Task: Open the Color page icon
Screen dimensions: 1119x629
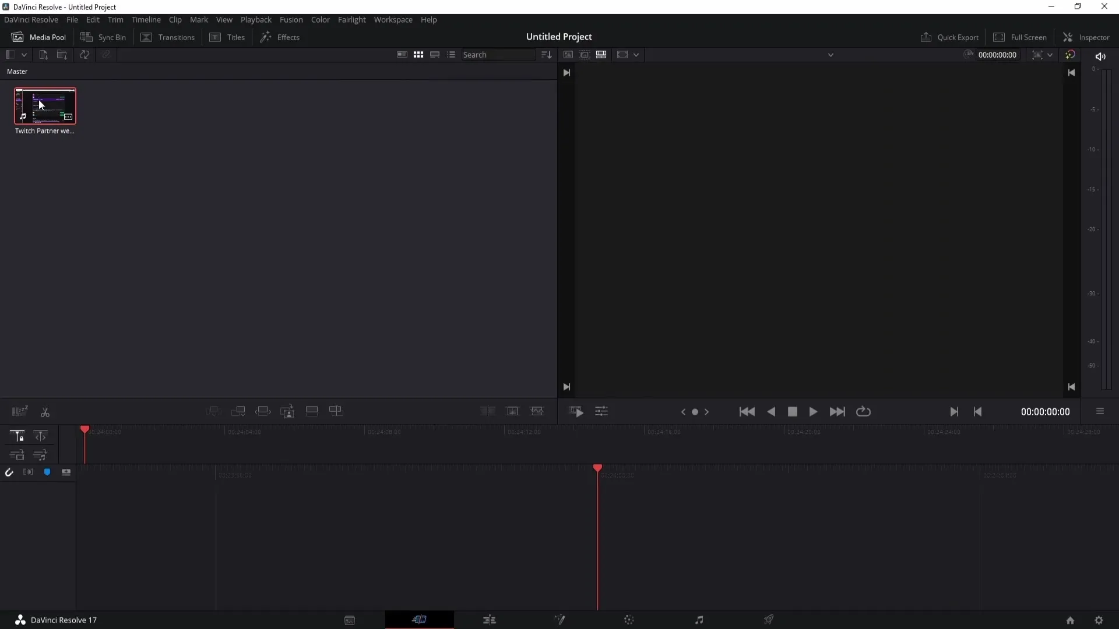Action: pyautogui.click(x=629, y=620)
